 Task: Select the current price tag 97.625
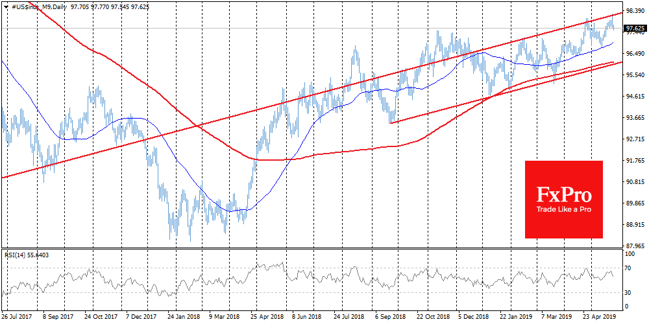click(x=634, y=29)
